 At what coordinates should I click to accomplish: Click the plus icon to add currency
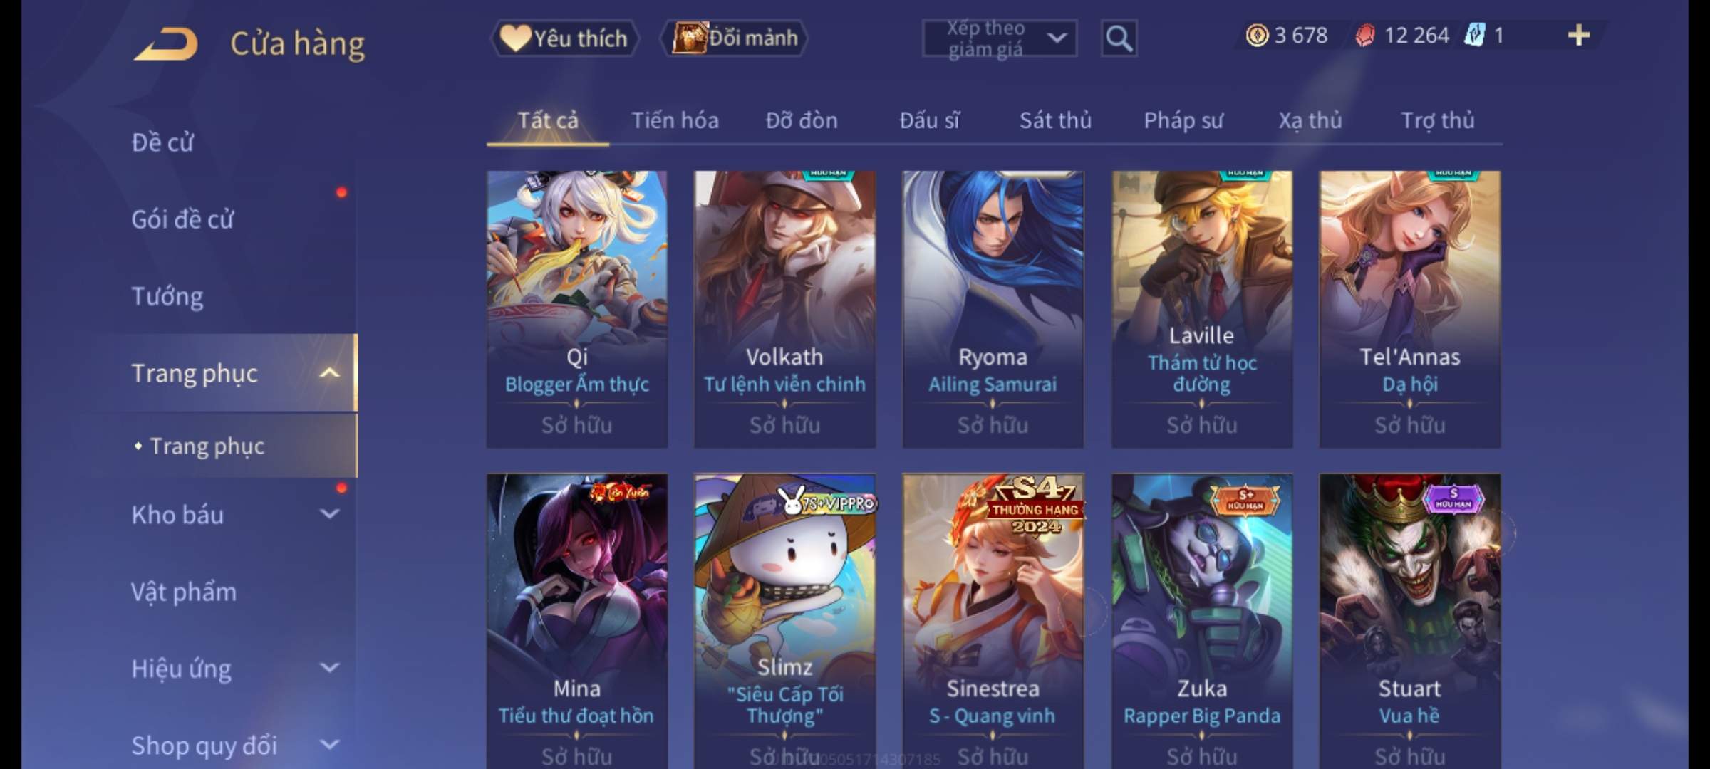click(1579, 35)
